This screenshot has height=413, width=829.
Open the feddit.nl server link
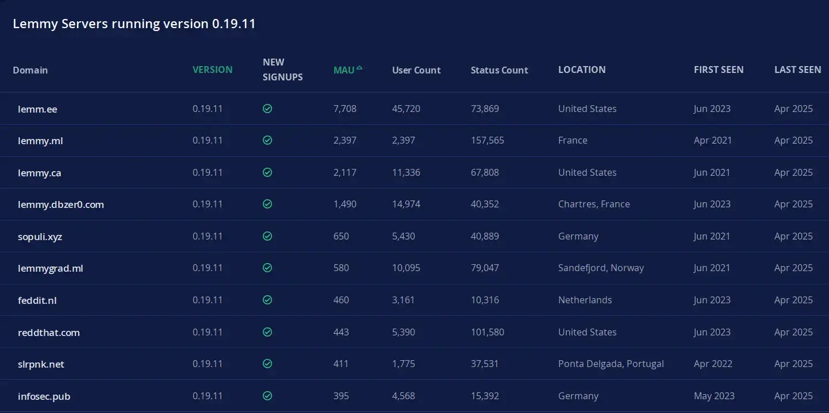[x=37, y=300]
